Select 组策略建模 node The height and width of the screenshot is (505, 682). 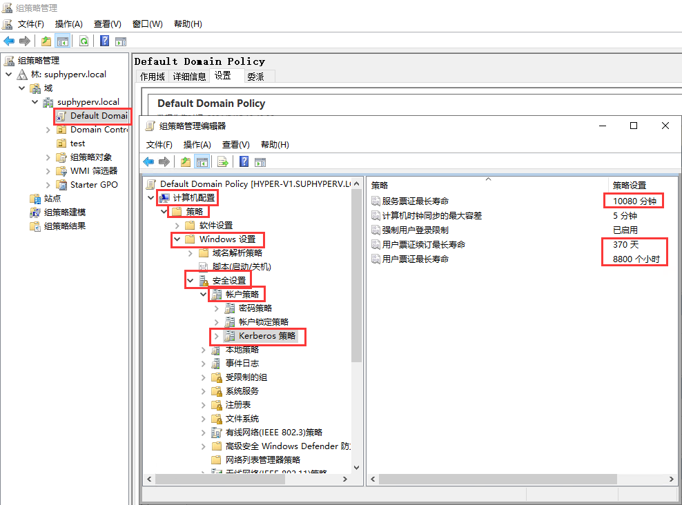(x=64, y=212)
